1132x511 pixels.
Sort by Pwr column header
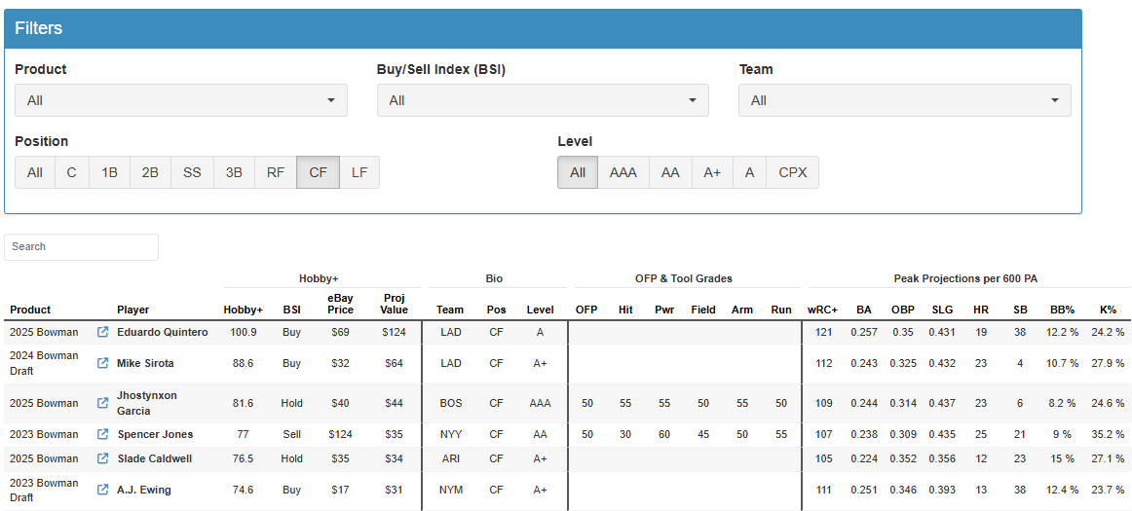(x=664, y=310)
